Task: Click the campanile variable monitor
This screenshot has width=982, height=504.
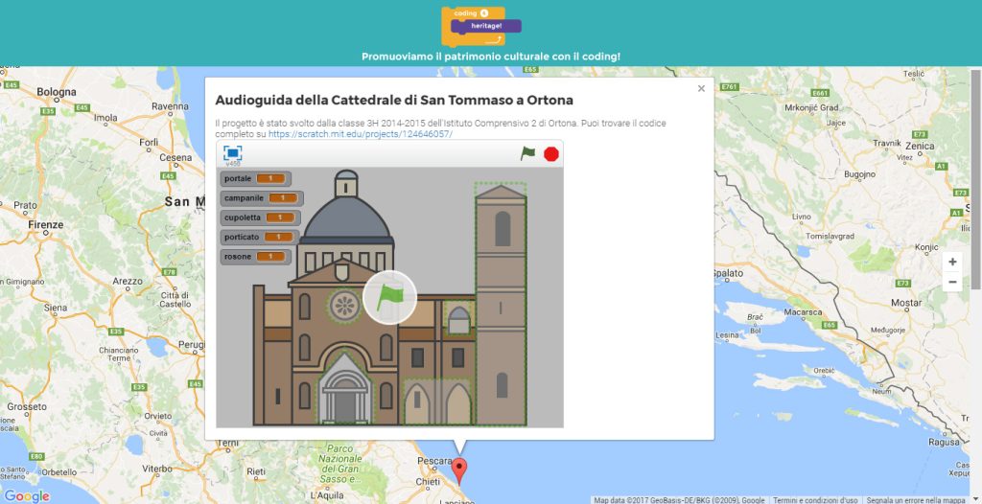Action: 262,197
